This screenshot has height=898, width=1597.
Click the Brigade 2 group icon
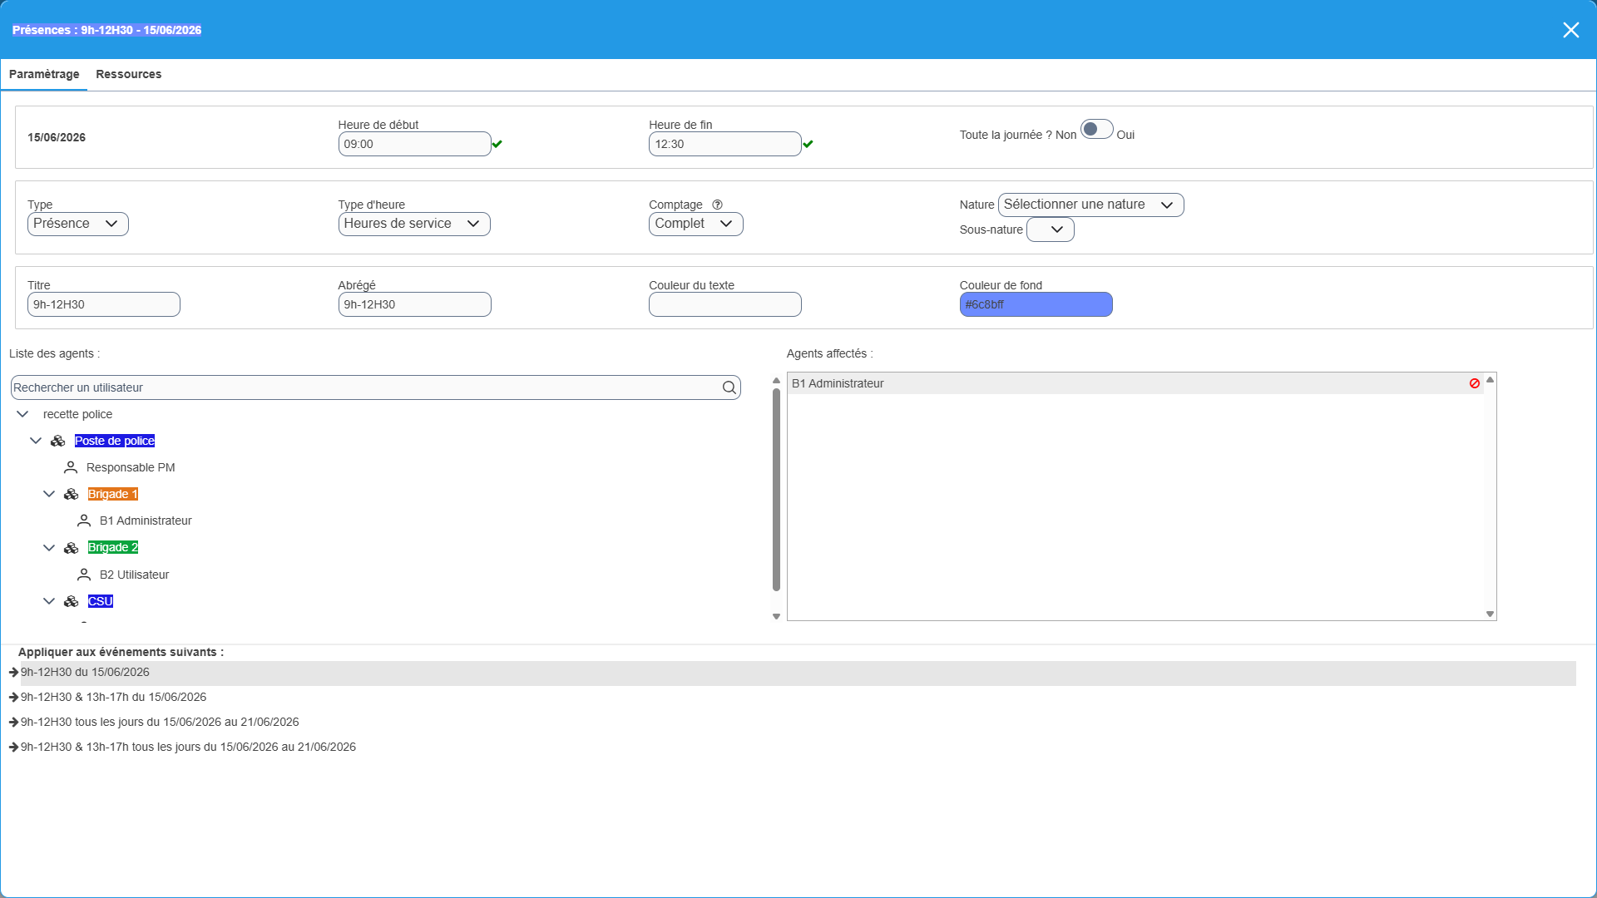pyautogui.click(x=72, y=547)
